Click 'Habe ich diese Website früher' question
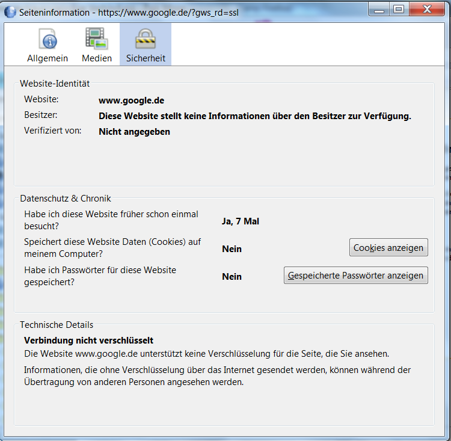451x441 pixels. coord(111,220)
